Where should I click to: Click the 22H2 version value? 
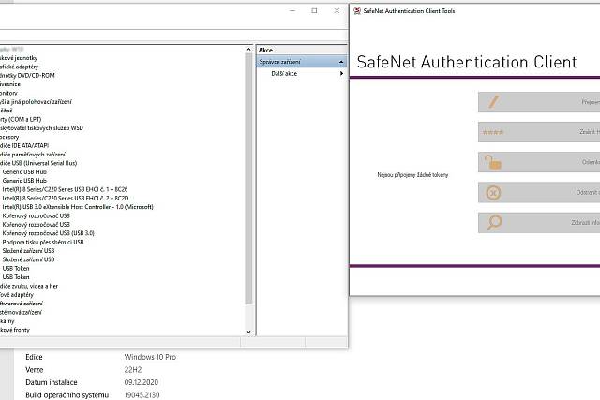[x=133, y=370]
